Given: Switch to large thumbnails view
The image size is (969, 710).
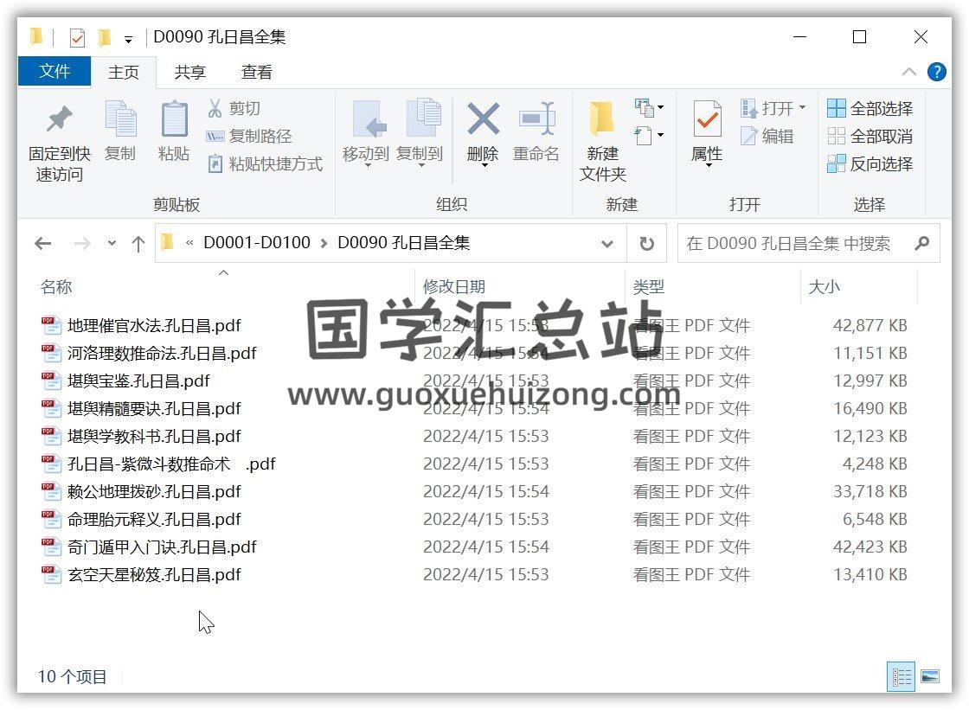Looking at the screenshot, I should click(x=930, y=676).
